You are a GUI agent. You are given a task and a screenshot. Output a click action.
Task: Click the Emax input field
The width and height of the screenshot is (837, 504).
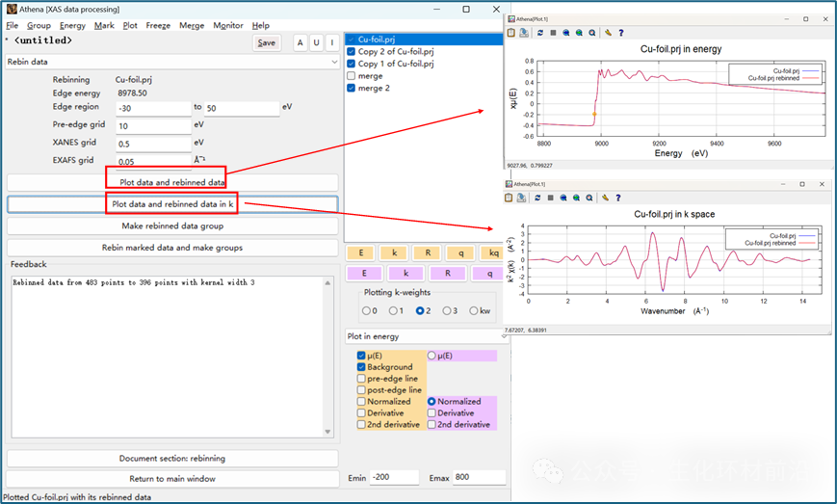tap(479, 477)
